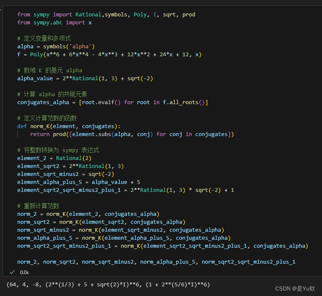Viewport: 322px width, 296px height.
Task: Click the element_alpha_plus_5 assignment line
Action: [79, 182]
